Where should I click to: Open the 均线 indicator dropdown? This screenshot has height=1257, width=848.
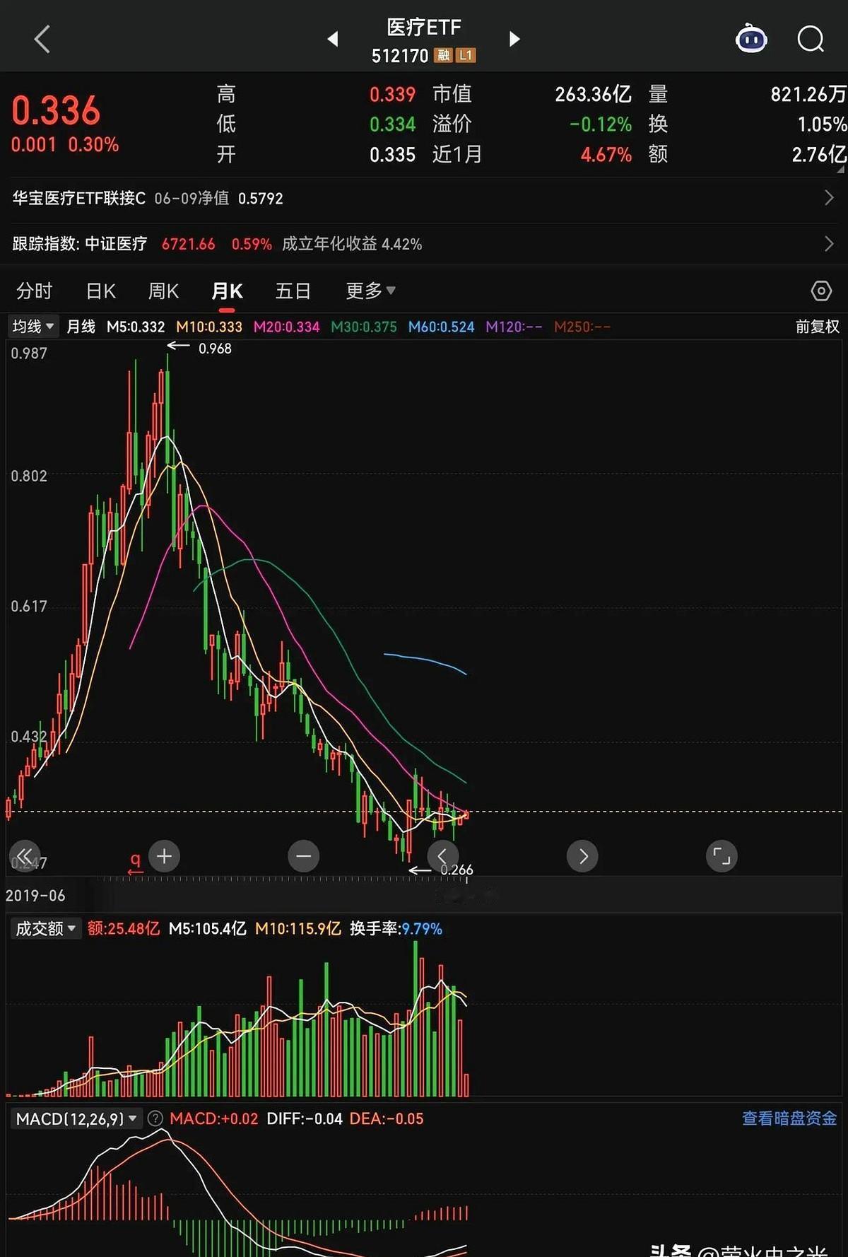(x=33, y=327)
